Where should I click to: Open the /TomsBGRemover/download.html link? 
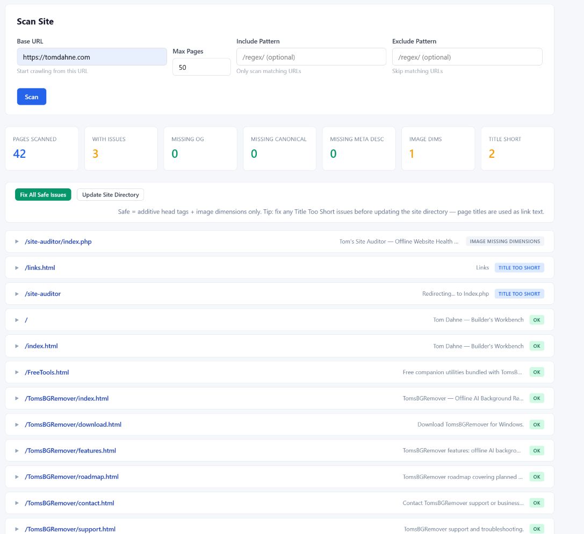[x=73, y=424]
